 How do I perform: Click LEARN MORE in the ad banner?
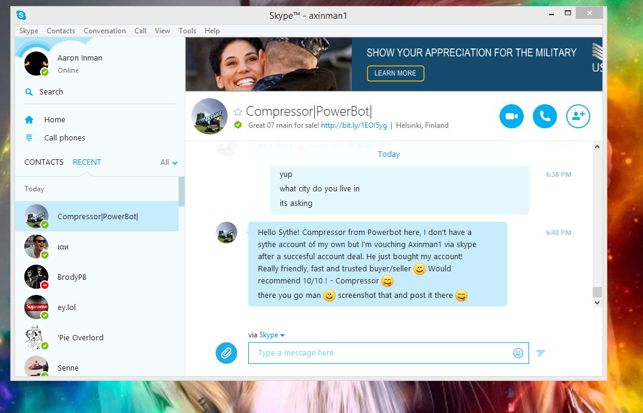(395, 73)
